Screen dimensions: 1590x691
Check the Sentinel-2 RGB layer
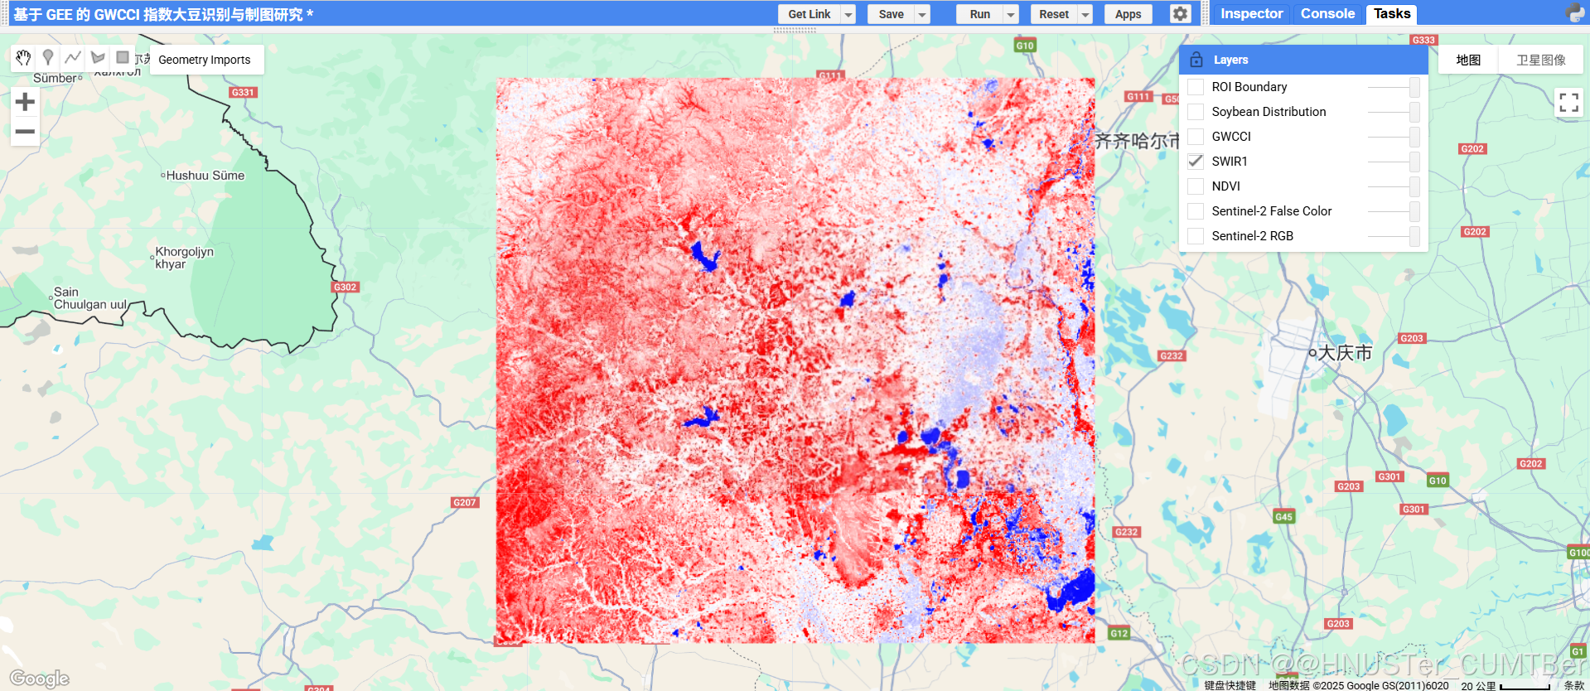(1196, 236)
